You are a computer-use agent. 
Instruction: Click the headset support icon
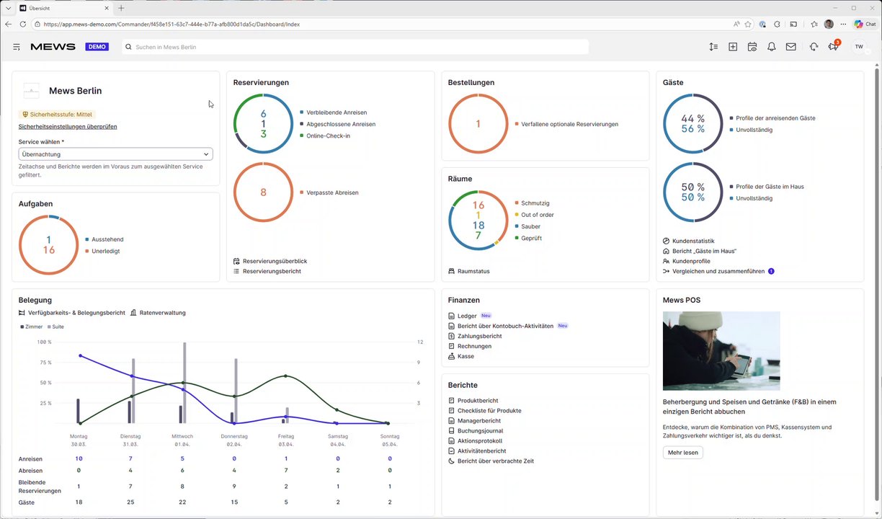click(814, 47)
